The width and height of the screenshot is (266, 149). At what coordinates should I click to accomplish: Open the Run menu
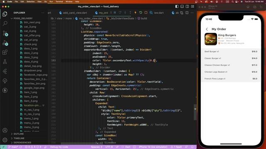click(x=51, y=2)
